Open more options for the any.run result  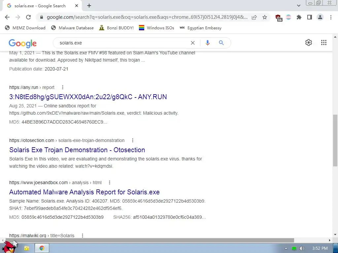pyautogui.click(x=62, y=87)
